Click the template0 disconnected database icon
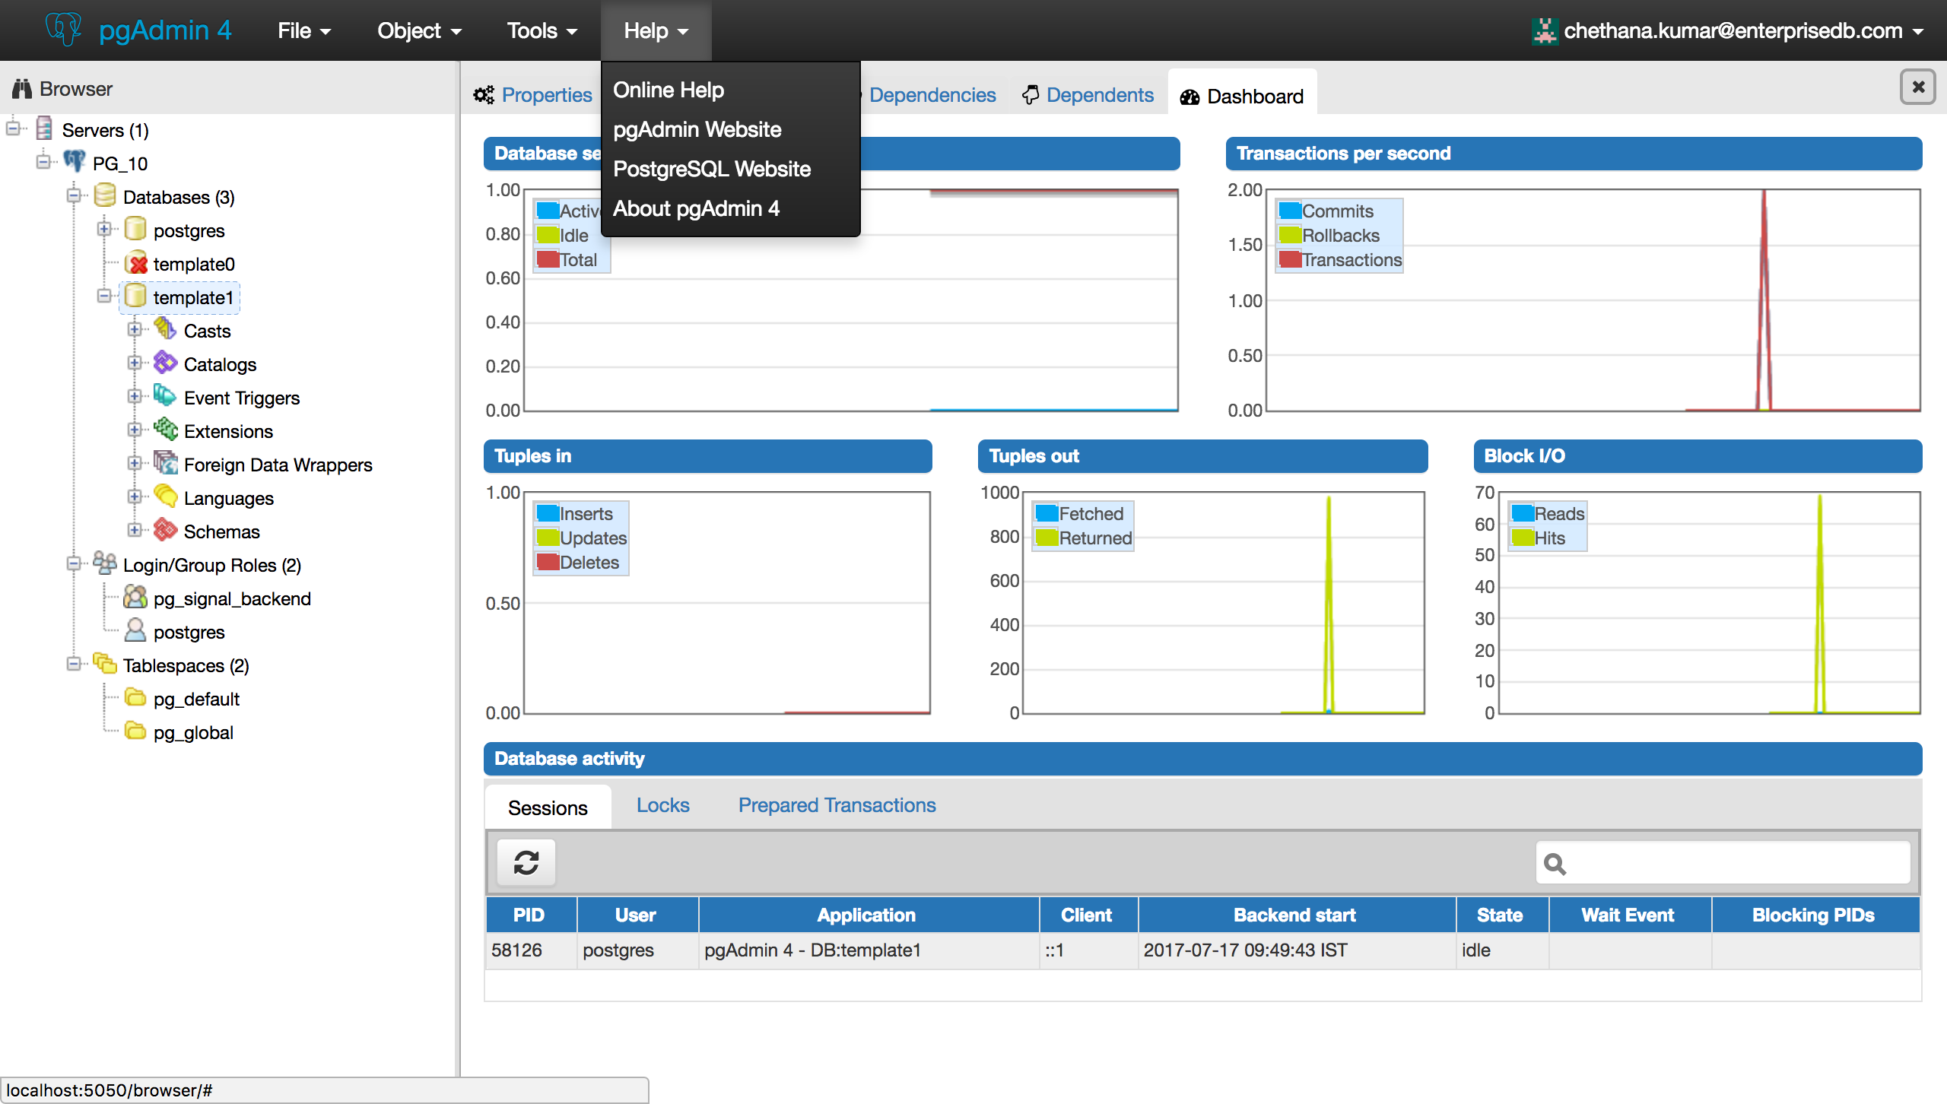Image resolution: width=1947 pixels, height=1104 pixels. tap(136, 263)
